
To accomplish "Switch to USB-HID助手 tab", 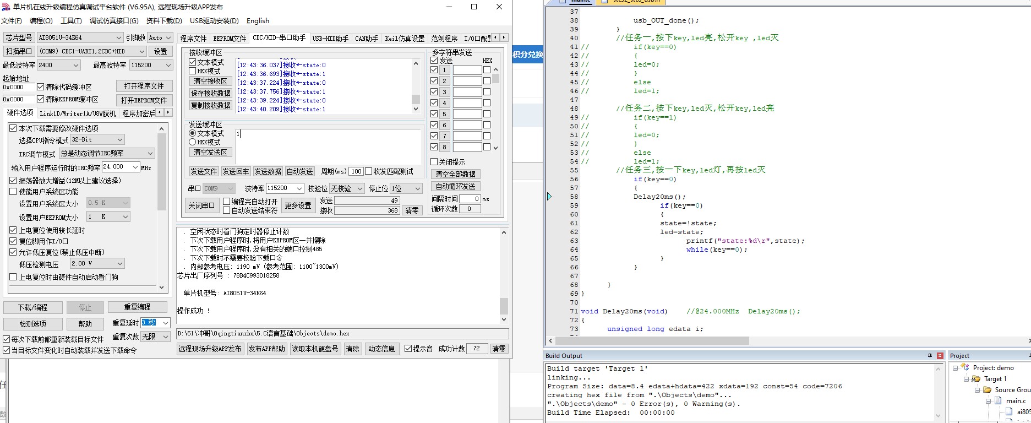I will [x=330, y=39].
